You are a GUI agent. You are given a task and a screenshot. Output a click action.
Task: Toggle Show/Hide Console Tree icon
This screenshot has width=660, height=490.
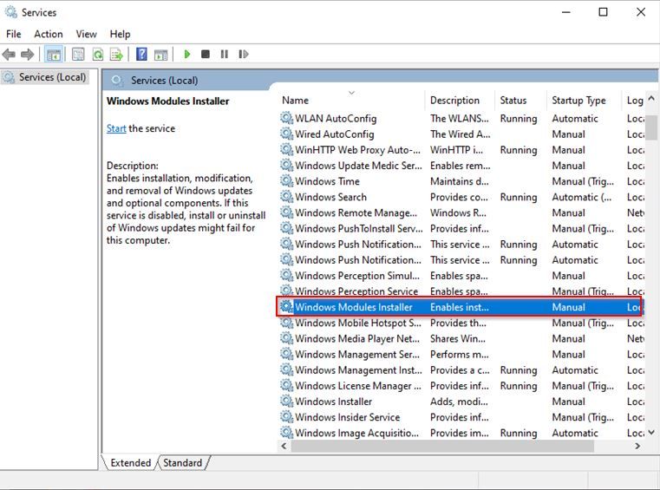[x=54, y=55]
